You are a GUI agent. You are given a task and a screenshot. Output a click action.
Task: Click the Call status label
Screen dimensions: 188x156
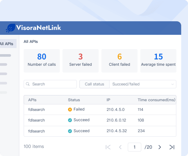[x=94, y=84]
